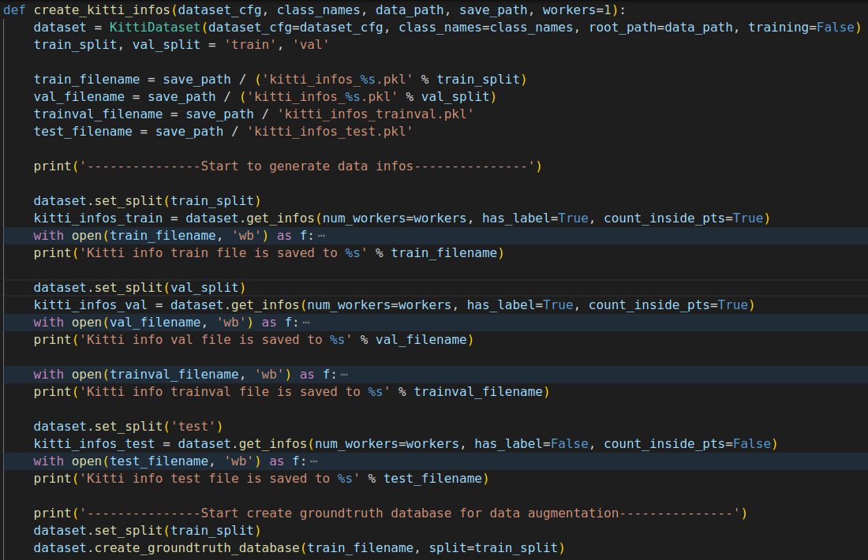Unfold the collapsed open(trainval_filename) block
This screenshot has height=560, width=868.
[344, 375]
